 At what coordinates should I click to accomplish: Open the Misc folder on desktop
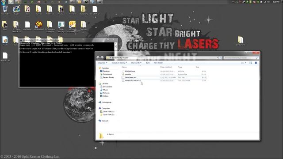click(x=5, y=26)
